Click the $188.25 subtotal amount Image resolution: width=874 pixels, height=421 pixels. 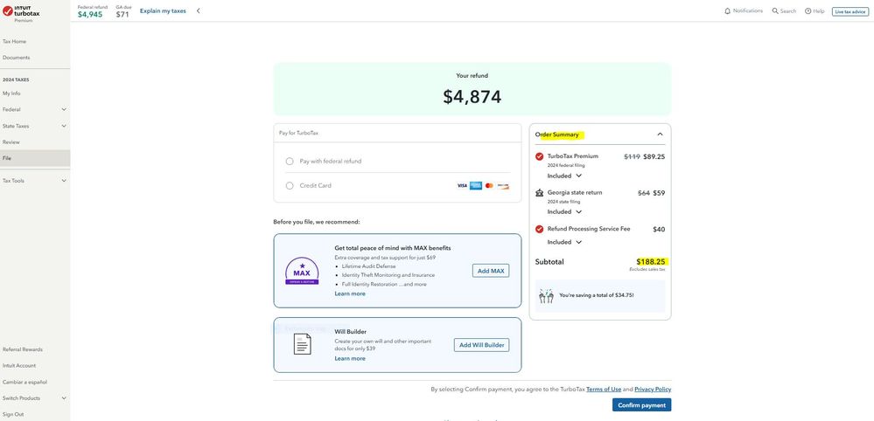pos(651,261)
